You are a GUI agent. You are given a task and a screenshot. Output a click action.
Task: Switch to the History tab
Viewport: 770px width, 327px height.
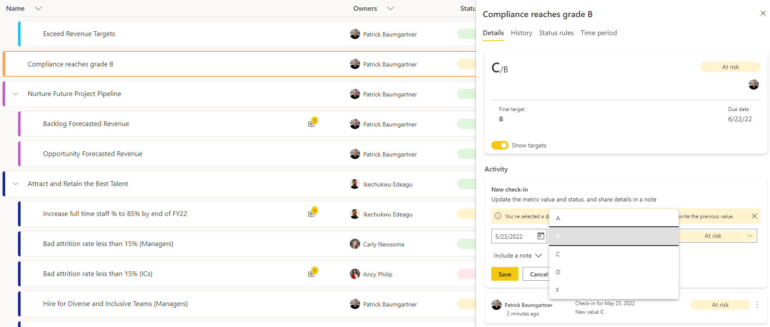tap(521, 33)
